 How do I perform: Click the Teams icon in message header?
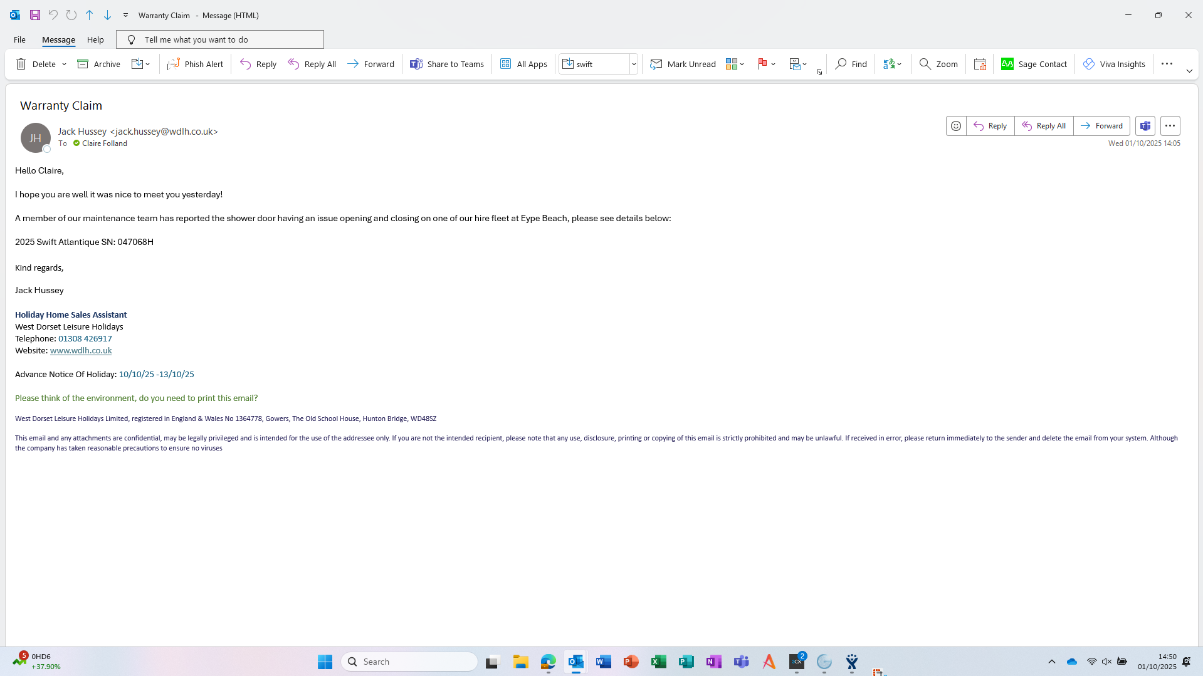[1145, 126]
